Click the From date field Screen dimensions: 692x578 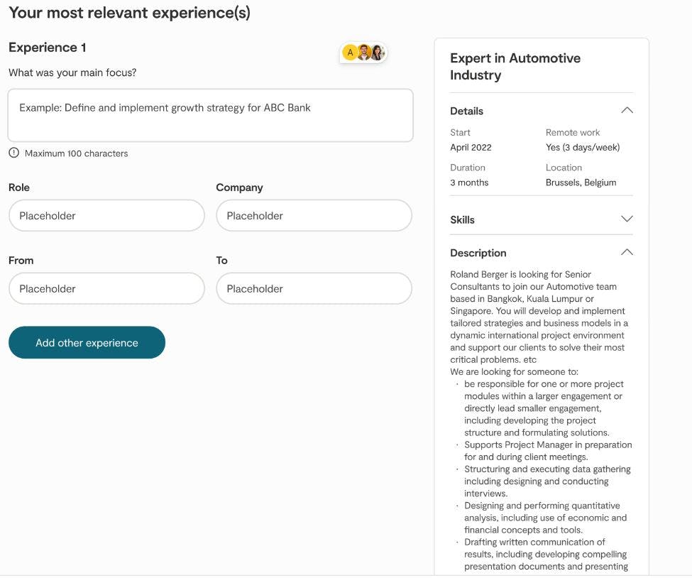pos(106,289)
